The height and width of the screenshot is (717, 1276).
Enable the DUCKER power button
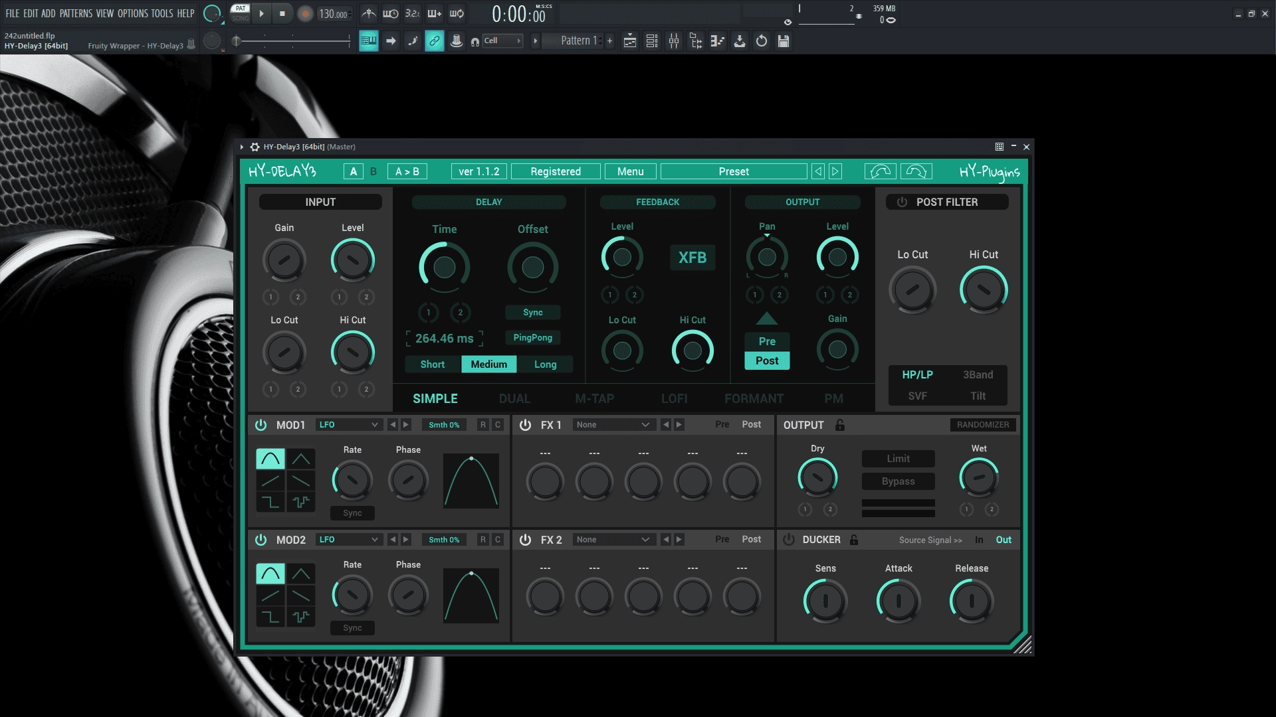pos(789,540)
